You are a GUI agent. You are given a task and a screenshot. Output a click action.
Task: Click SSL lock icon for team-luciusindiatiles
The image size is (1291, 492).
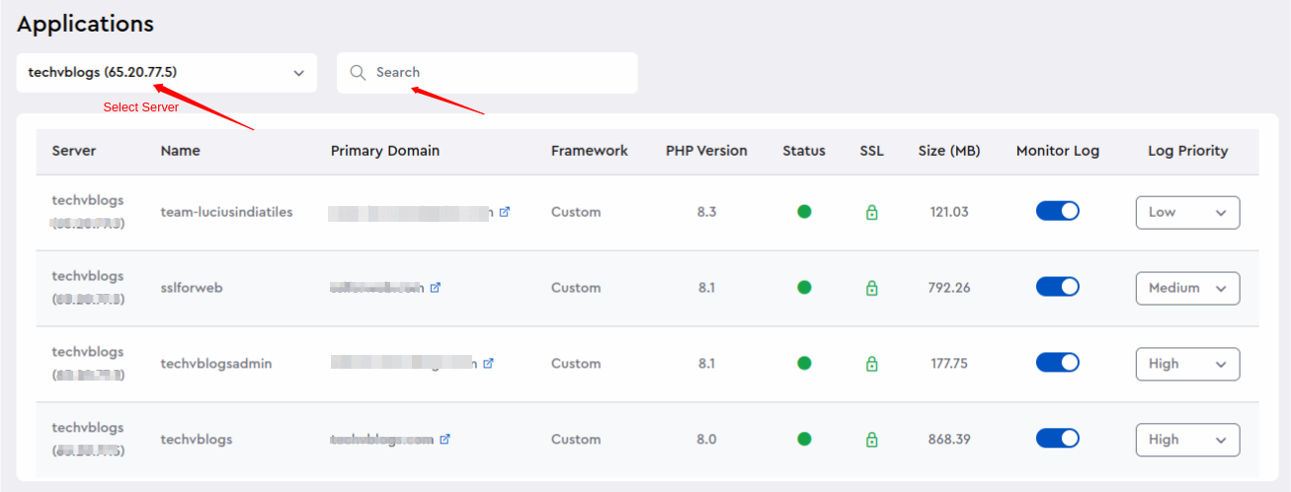pos(871,212)
